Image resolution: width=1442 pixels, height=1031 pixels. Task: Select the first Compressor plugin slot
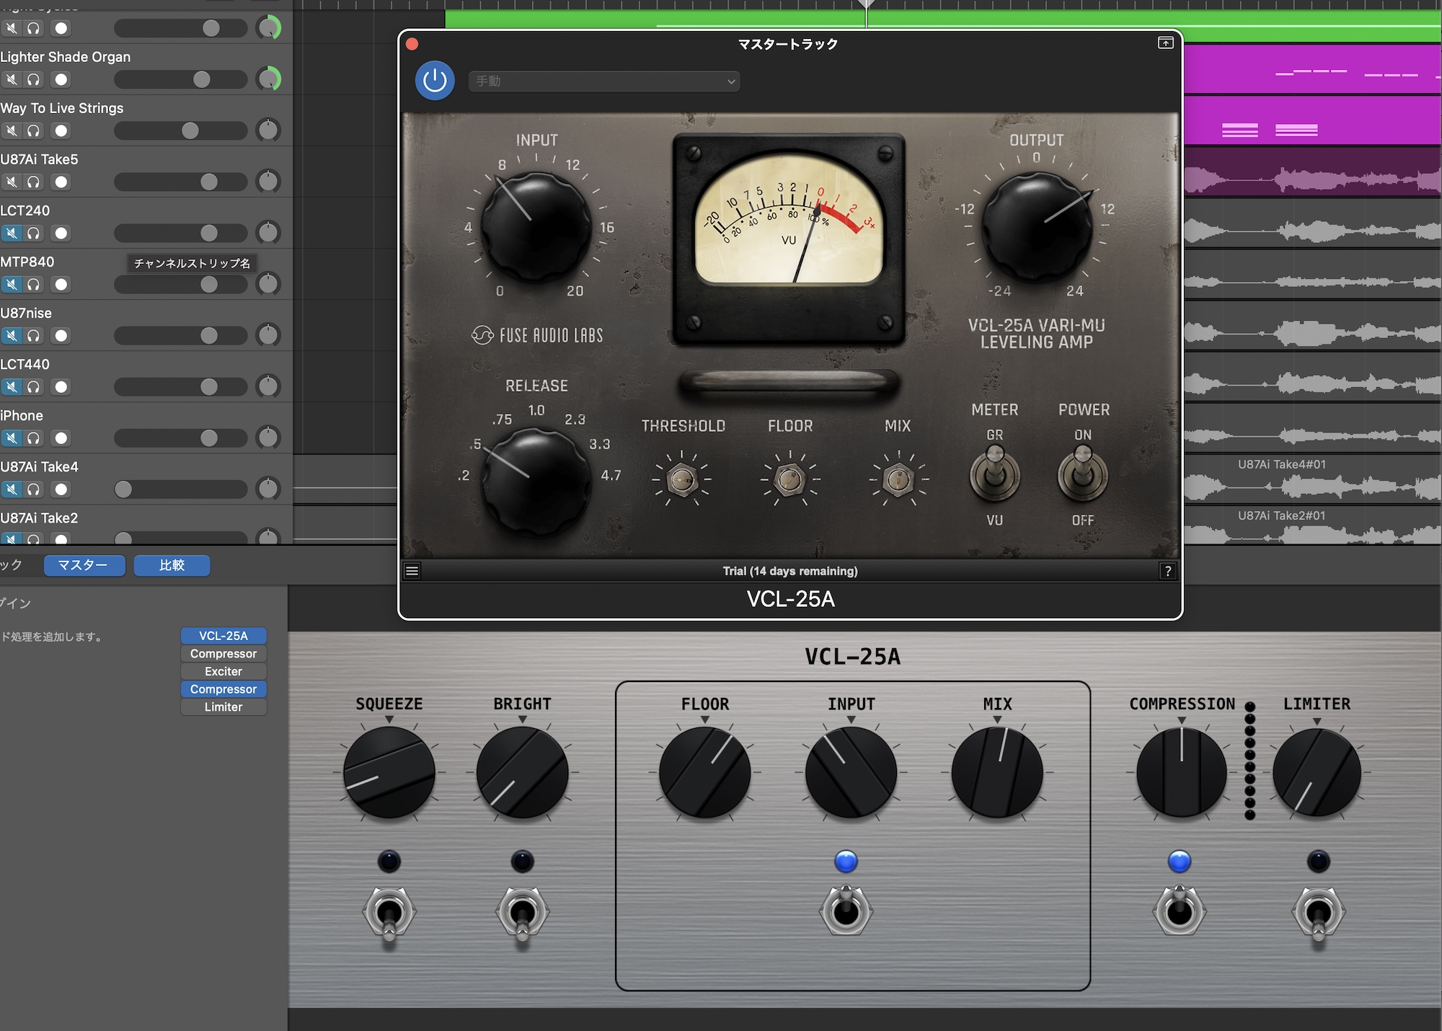(224, 654)
